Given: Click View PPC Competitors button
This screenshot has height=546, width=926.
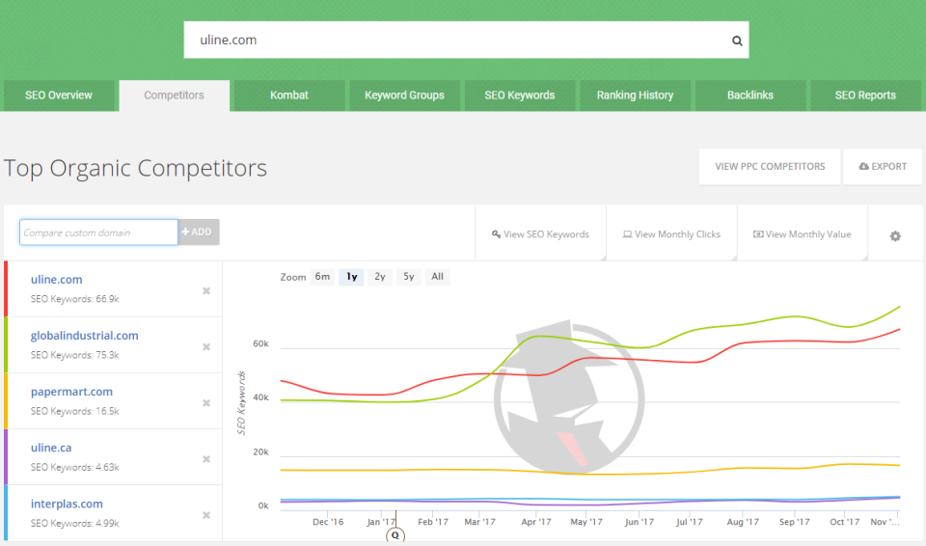Looking at the screenshot, I should [x=770, y=167].
